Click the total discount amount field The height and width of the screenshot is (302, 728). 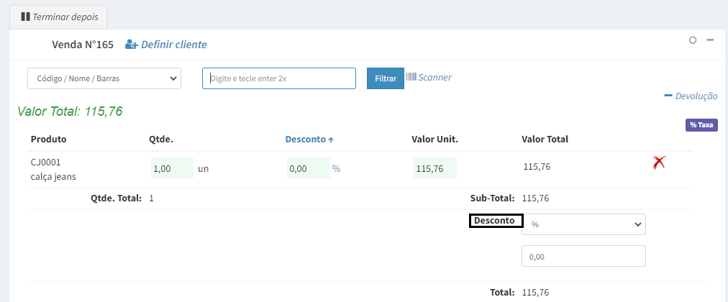coord(583,256)
